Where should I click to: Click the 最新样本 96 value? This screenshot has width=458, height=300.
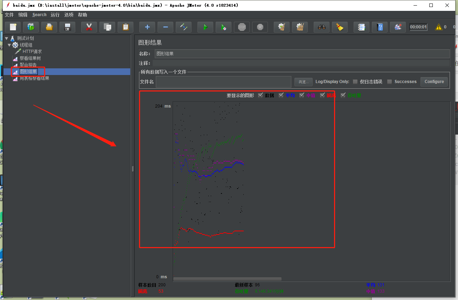click(257, 285)
